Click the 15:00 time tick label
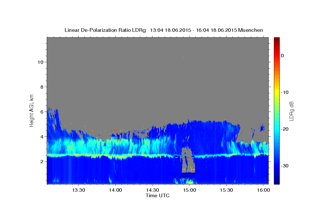This screenshot has height=221, width=332. coord(190,190)
